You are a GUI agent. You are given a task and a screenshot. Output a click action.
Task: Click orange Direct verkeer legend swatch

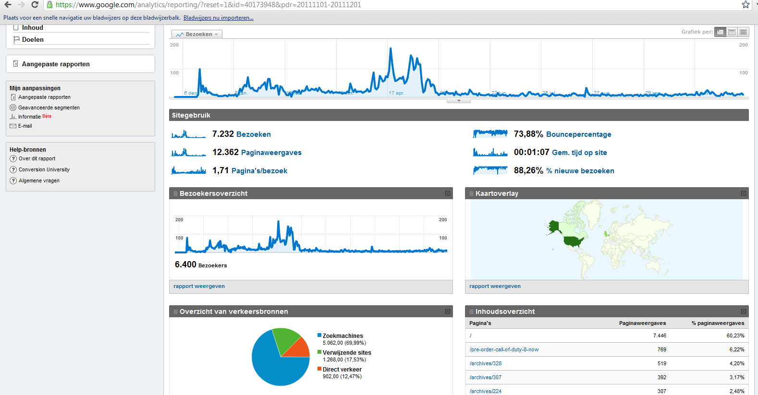pyautogui.click(x=319, y=369)
